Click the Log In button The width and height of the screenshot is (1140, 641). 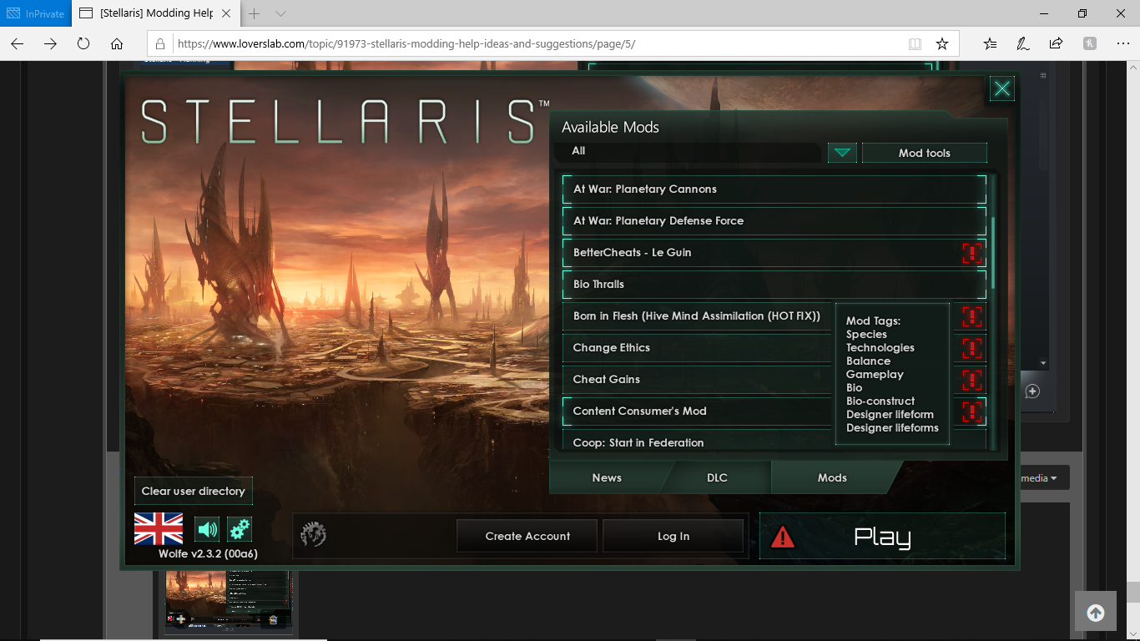[x=673, y=536]
